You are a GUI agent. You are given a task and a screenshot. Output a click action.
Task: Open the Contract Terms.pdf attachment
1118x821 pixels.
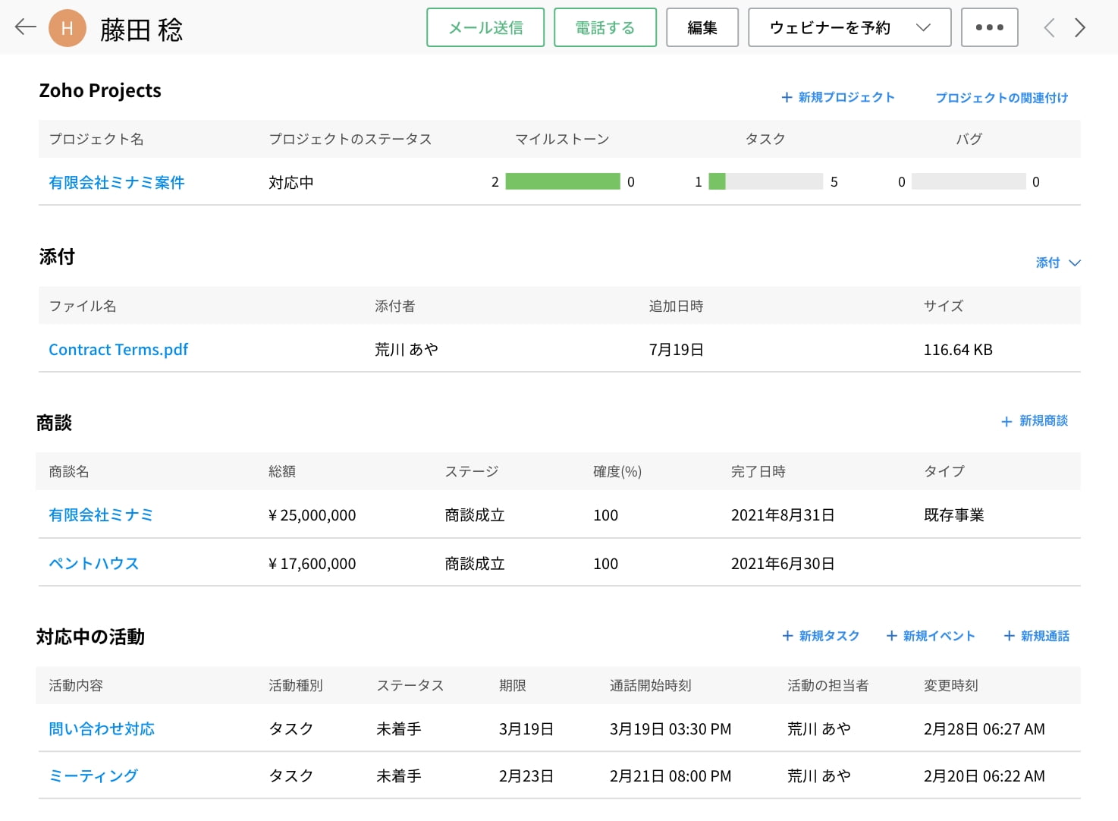[118, 349]
